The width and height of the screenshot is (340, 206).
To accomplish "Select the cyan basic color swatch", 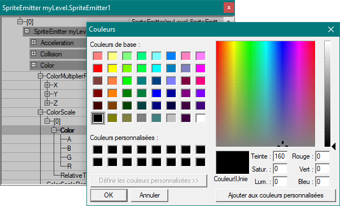I will (x=156, y=68).
